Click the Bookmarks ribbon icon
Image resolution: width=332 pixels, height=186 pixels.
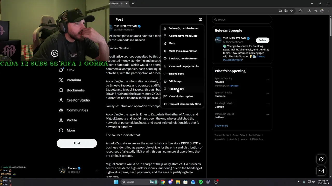click(x=61, y=90)
